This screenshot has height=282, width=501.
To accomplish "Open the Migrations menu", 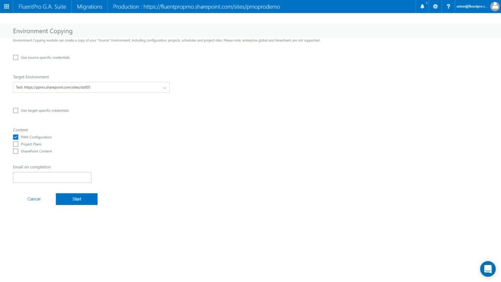I will tap(89, 6).
